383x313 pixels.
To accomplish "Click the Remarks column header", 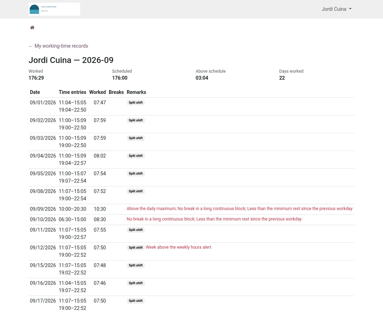I will (136, 92).
